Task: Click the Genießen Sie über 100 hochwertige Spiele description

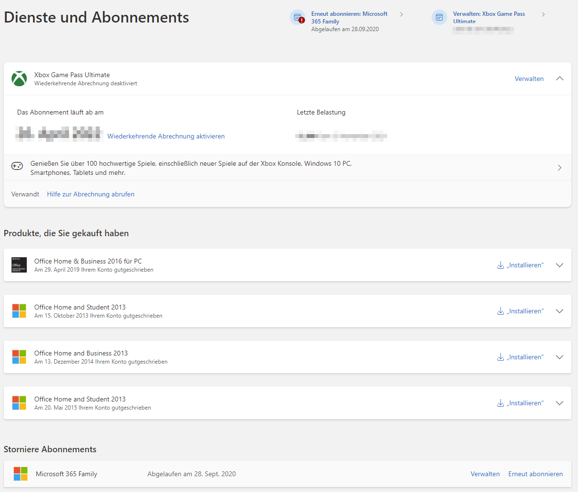Action: pyautogui.click(x=191, y=168)
